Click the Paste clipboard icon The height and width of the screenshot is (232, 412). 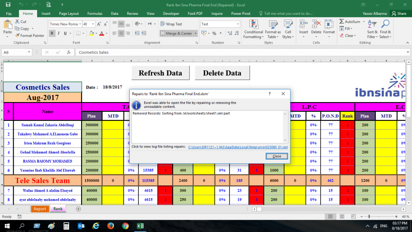(x=7, y=24)
